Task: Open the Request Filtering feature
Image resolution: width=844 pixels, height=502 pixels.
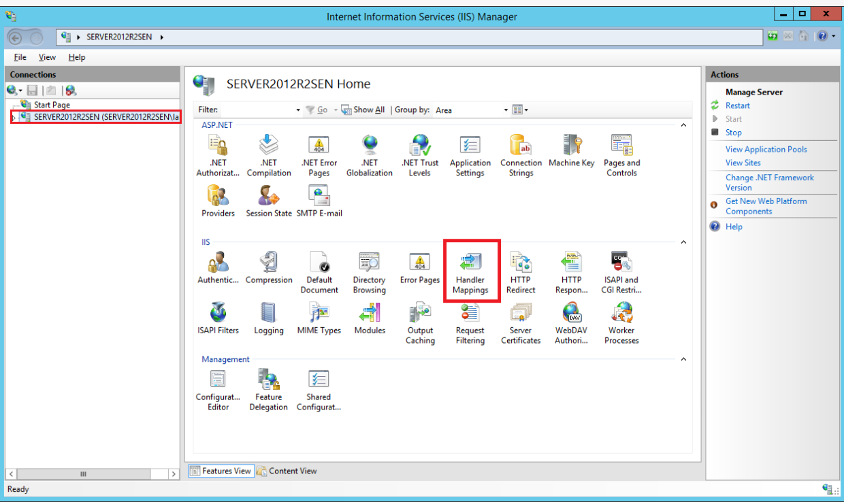Action: [470, 323]
